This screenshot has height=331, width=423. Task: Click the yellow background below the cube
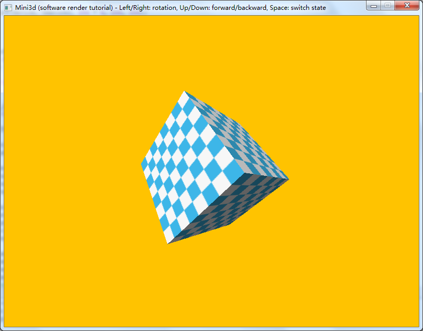coord(207,285)
